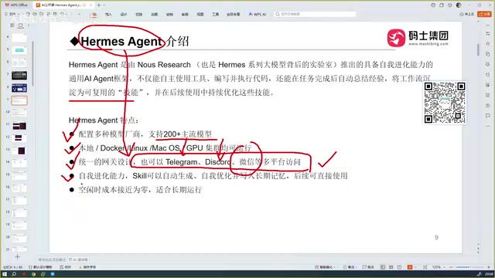Open the 会员专享 ribbon tab
Screen dimensions: 495x278
[x=234, y=14]
